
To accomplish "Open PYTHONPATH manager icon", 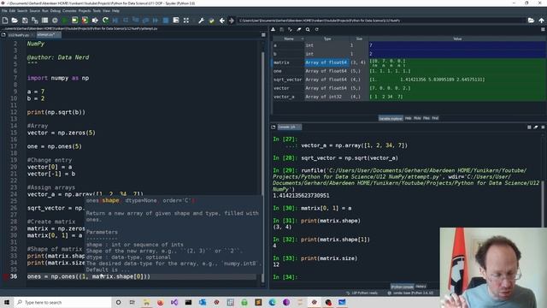I will 211,21.
